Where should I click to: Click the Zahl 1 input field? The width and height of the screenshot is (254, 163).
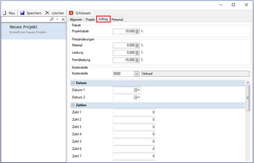(x=134, y=112)
